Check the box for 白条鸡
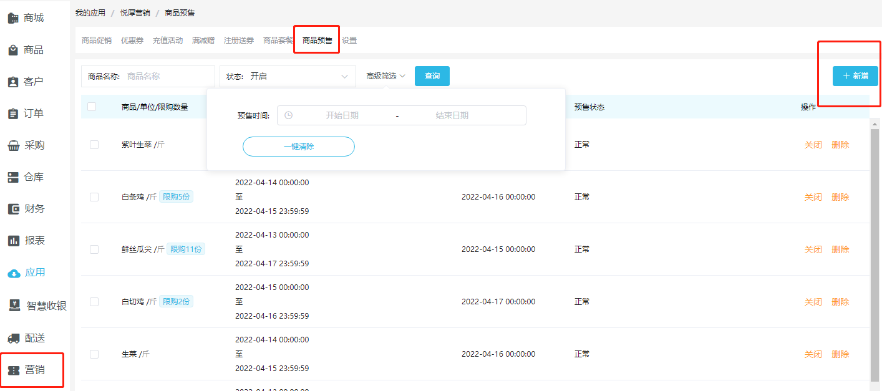This screenshot has width=882, height=391. 94,197
